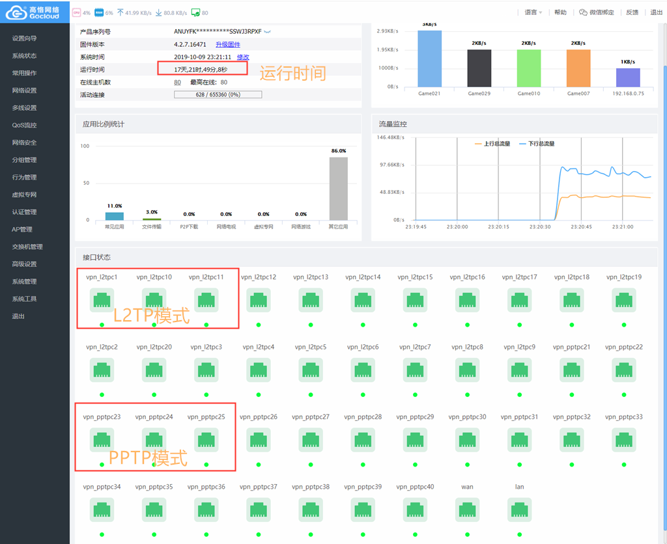
Task: Click the vpn_l2tpc15 port icon
Action: (415, 300)
